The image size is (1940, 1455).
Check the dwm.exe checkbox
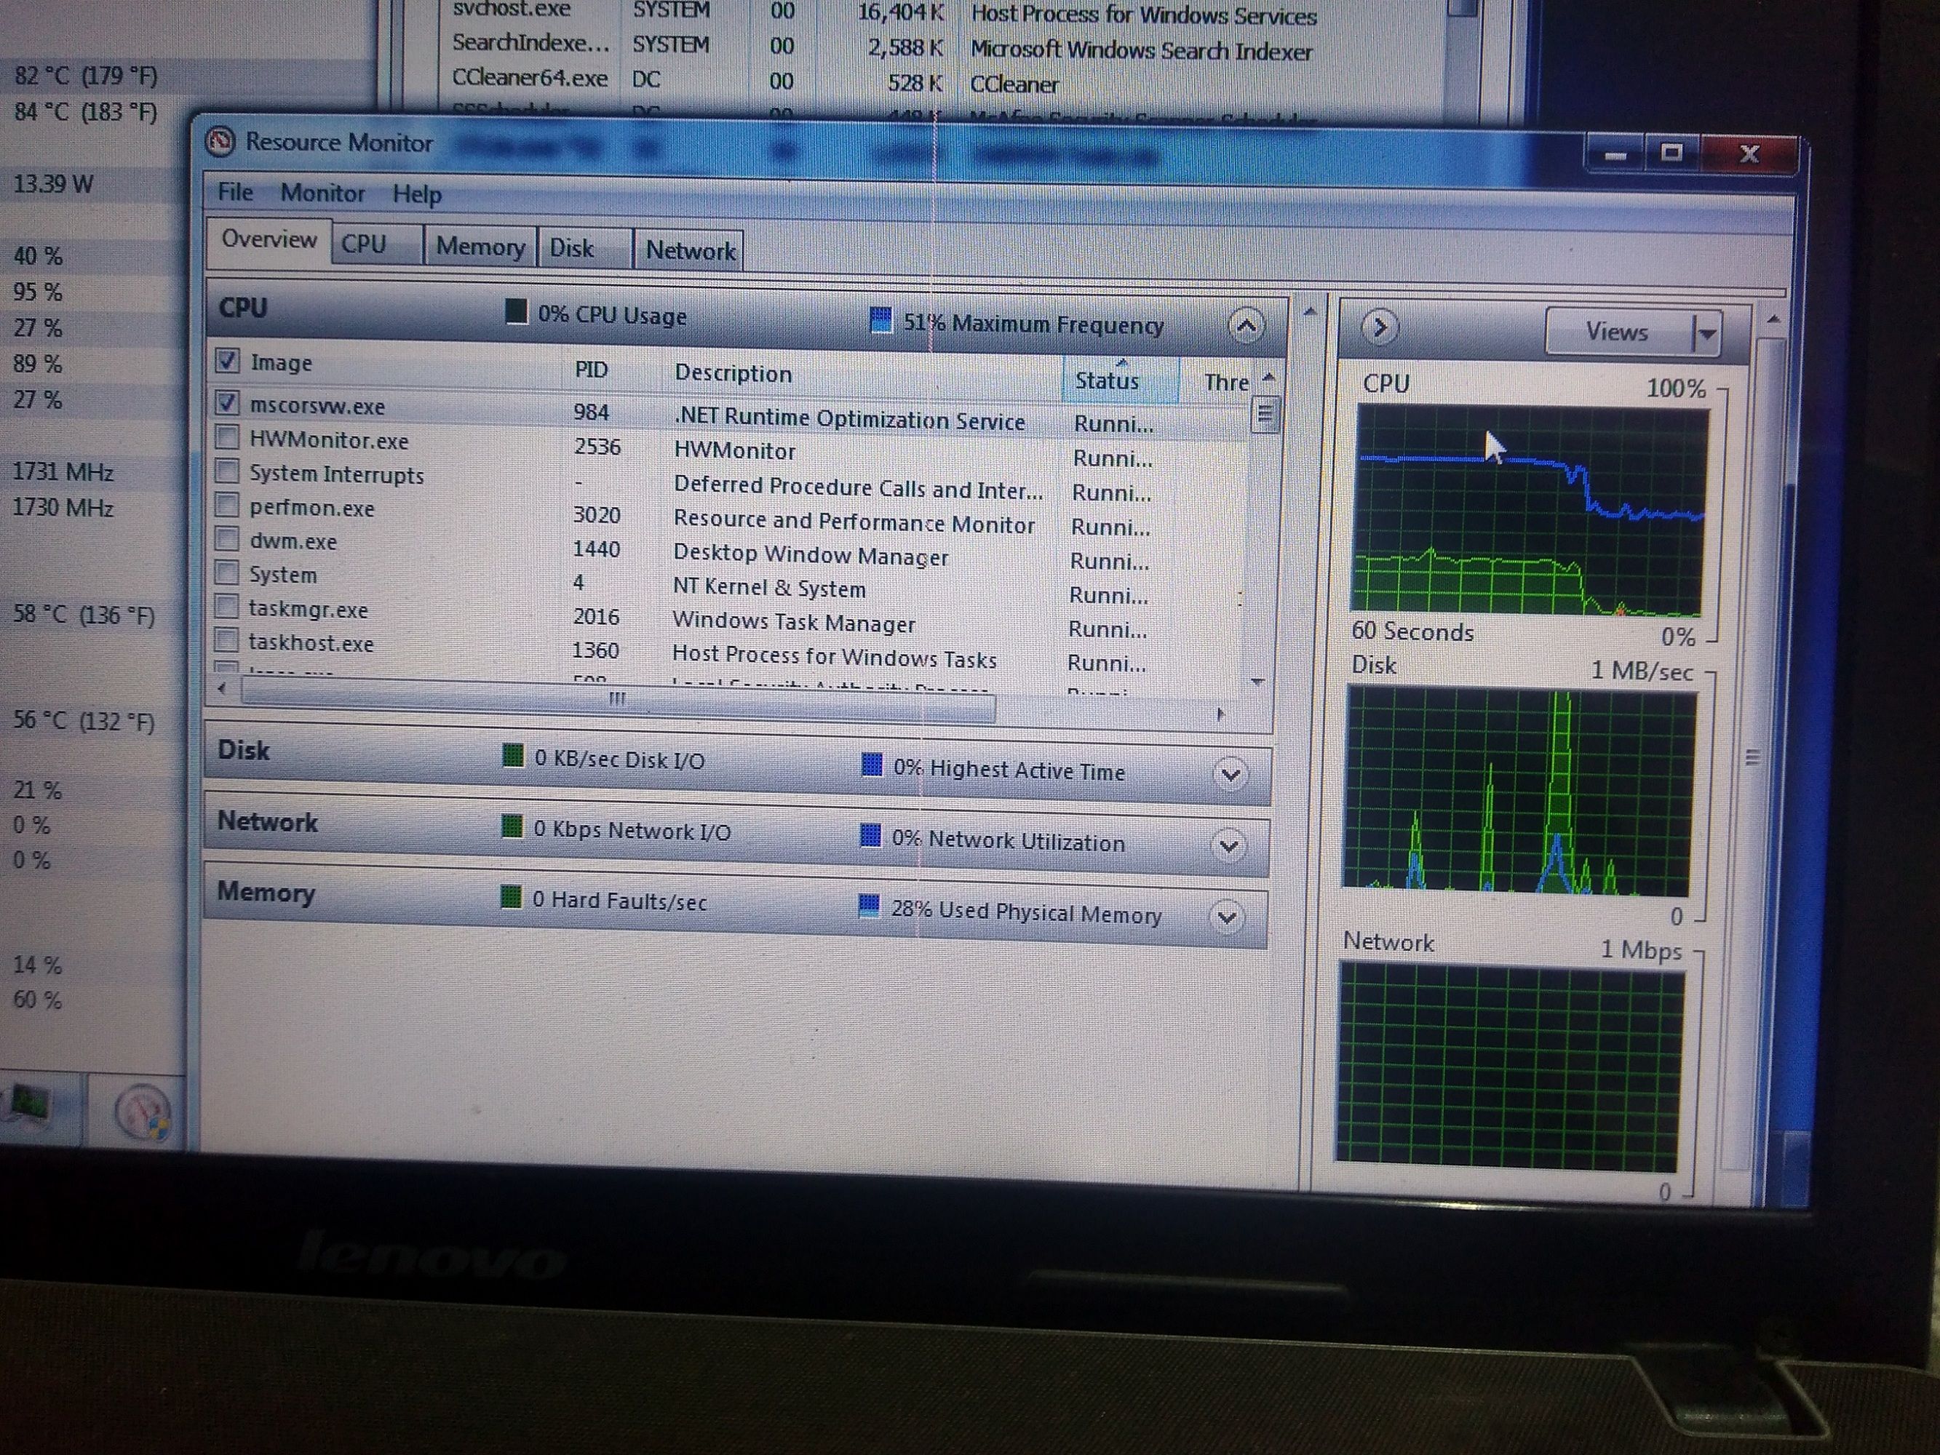pos(227,538)
